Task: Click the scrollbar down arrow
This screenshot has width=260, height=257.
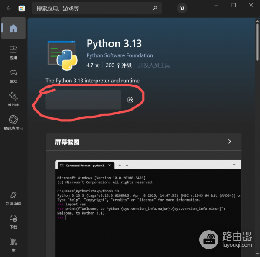Action: [257, 254]
